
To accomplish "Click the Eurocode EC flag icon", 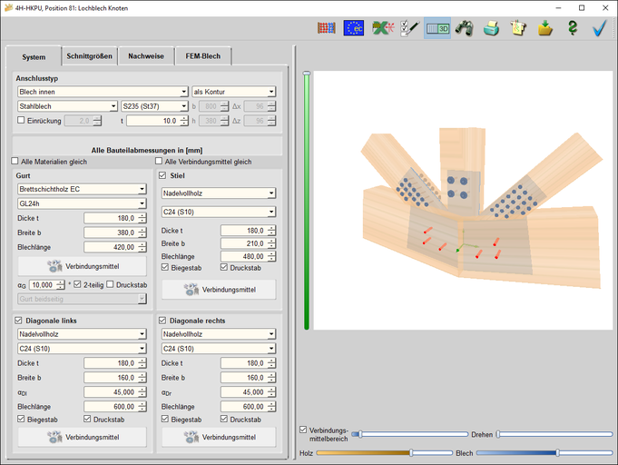I will [x=354, y=28].
